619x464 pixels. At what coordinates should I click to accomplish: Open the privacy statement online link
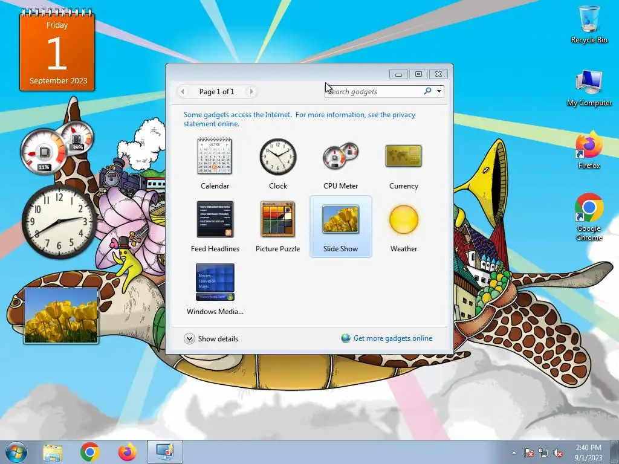[299, 119]
